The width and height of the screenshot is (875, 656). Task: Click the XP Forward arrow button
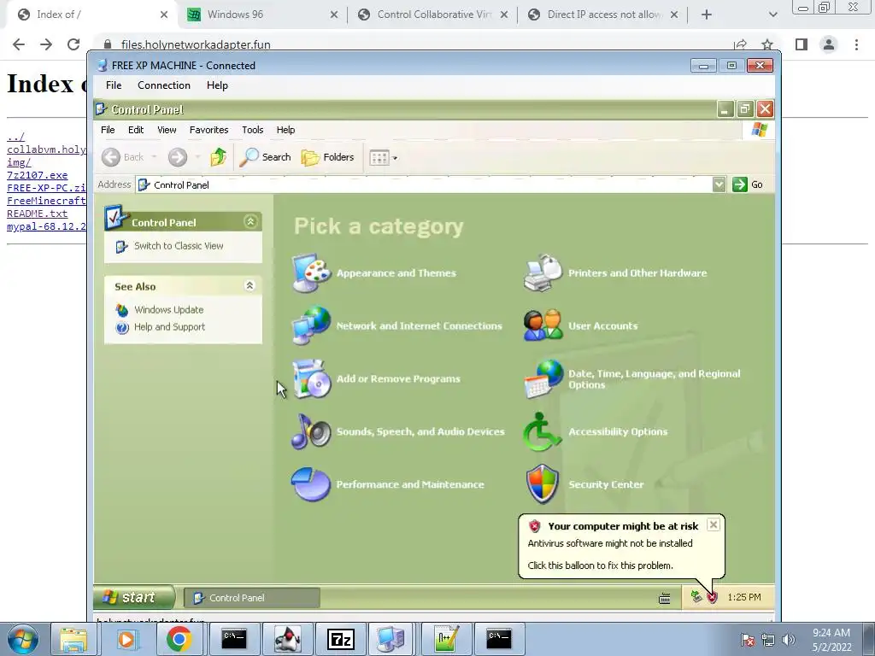[x=178, y=157]
